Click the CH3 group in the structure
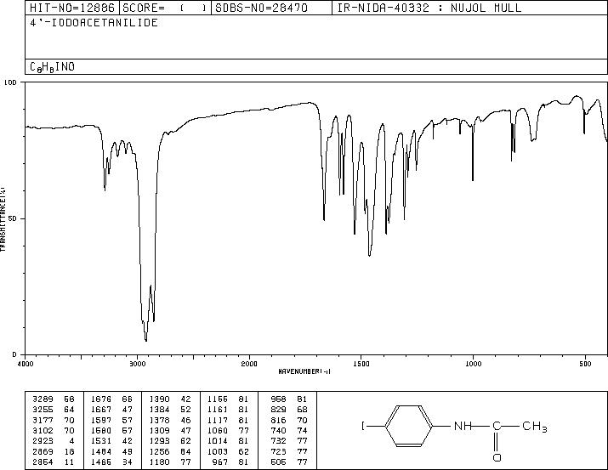608x470 pixels. (535, 427)
